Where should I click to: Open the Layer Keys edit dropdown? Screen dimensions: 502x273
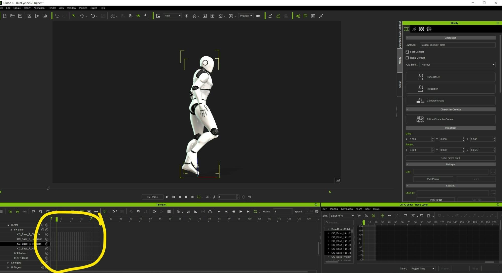click(x=342, y=216)
